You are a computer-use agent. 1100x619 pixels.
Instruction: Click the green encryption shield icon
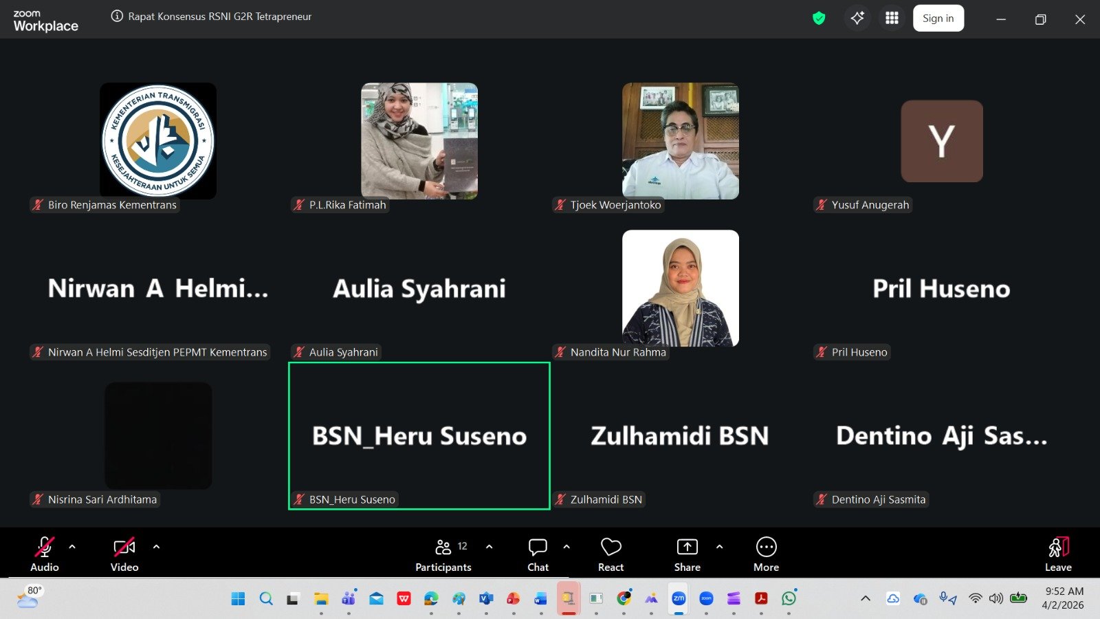(819, 19)
